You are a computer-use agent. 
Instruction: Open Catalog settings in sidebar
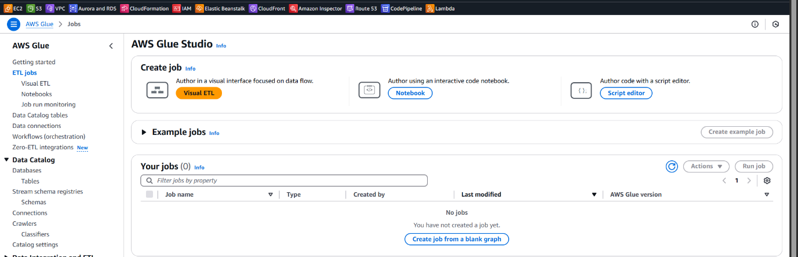[35, 245]
